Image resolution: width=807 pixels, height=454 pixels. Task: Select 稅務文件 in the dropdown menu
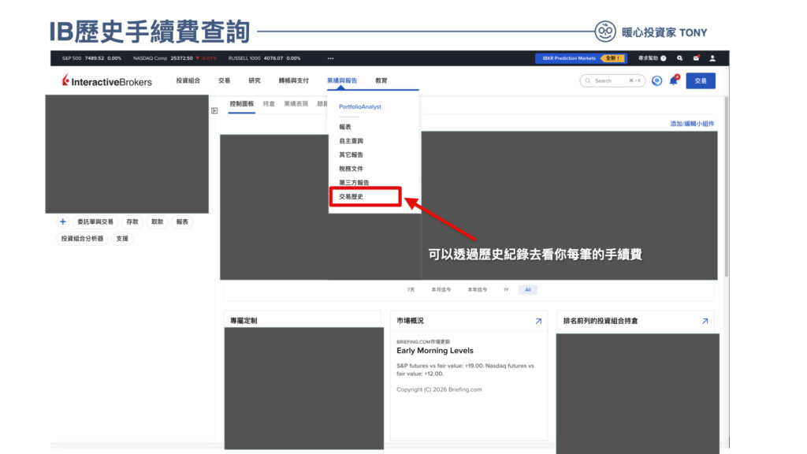click(351, 169)
